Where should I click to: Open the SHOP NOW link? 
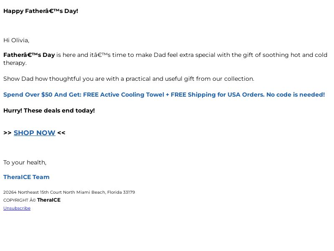(x=35, y=133)
